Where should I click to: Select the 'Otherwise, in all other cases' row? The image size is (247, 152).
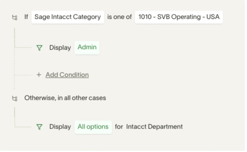click(65, 98)
